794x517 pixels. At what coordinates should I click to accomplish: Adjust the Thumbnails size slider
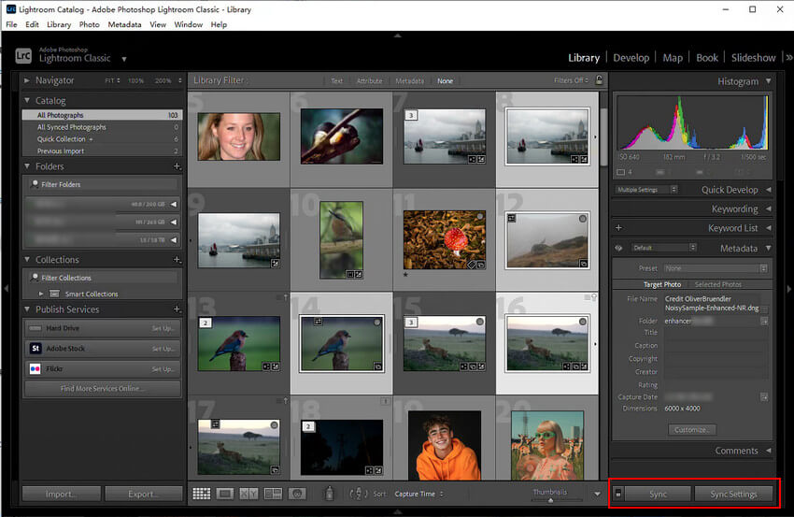550,500
